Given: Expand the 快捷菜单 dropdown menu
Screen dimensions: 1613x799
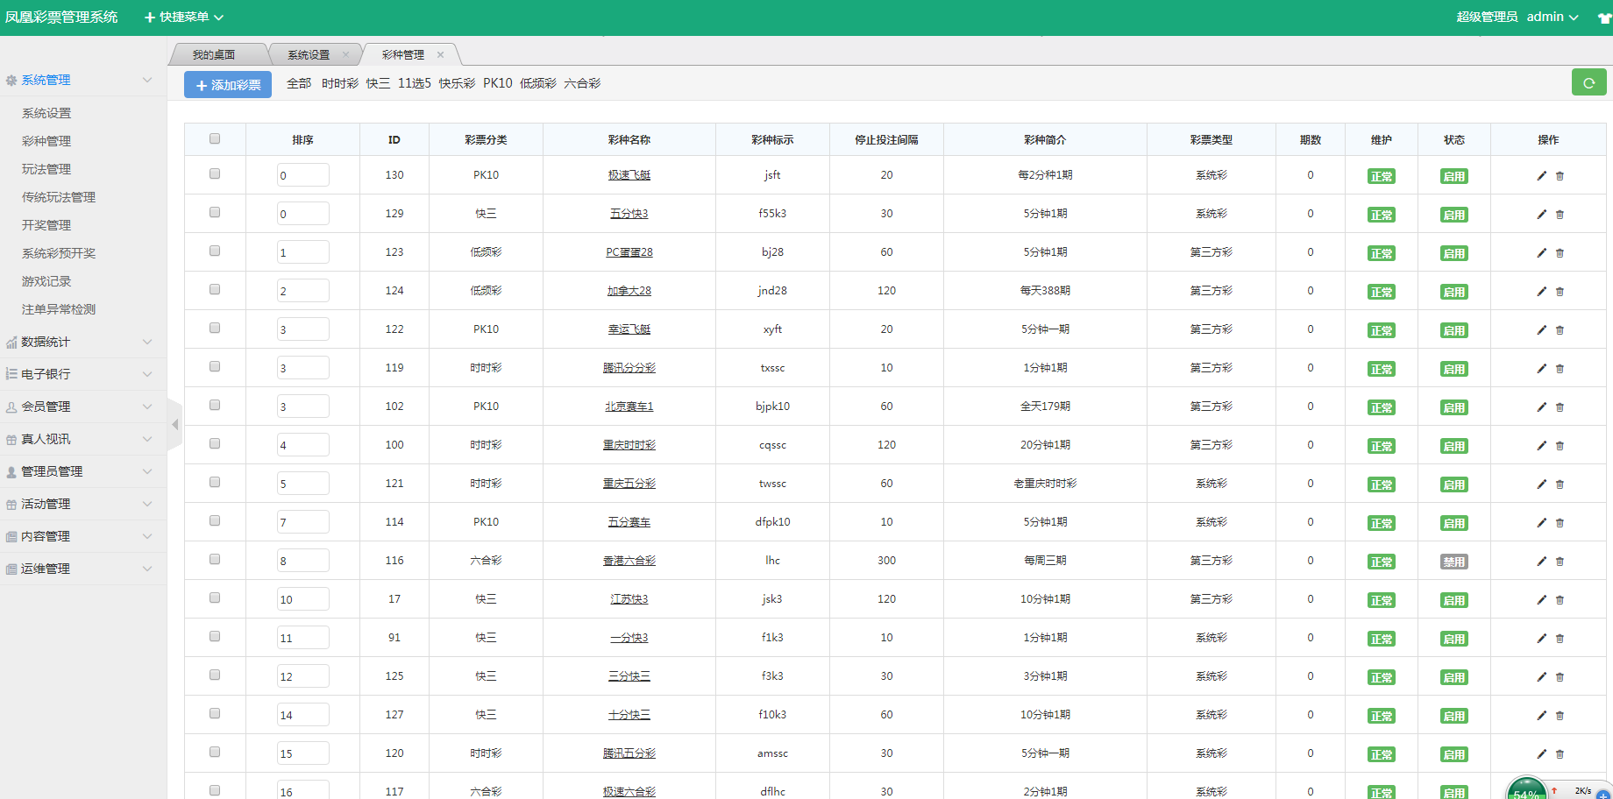Looking at the screenshot, I should point(184,17).
